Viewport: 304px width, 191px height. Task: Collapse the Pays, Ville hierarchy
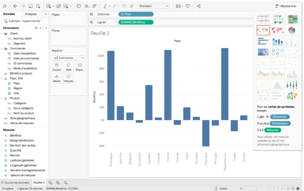[1, 78]
